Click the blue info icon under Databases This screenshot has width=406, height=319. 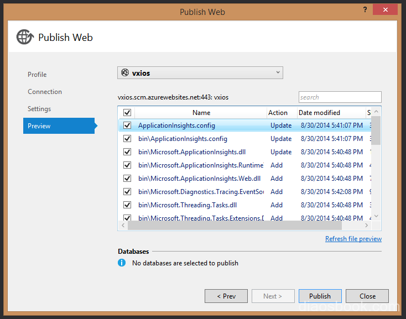click(x=122, y=263)
